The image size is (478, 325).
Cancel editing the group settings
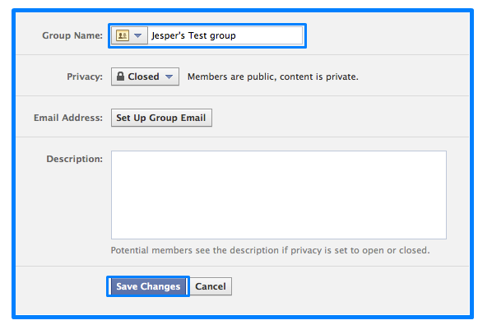pos(211,286)
